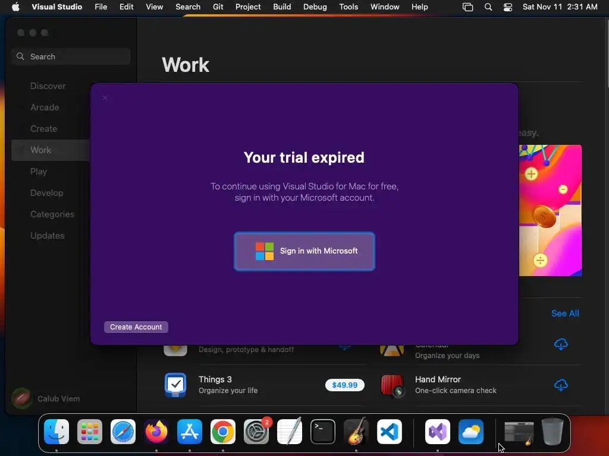Open Hand Mirror app icon
This screenshot has height=456, width=609.
pos(392,385)
